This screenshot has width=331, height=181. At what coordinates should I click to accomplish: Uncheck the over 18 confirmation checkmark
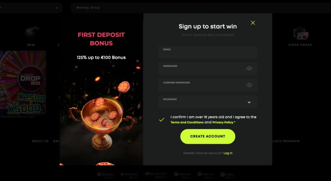tap(162, 120)
